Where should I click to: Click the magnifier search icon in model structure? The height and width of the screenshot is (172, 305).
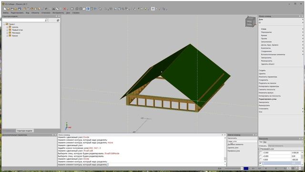click(46, 20)
